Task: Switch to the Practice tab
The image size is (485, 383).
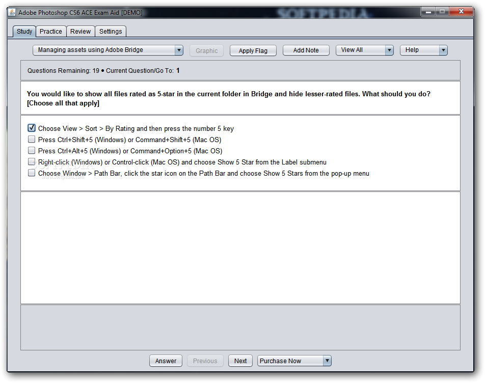Action: (51, 32)
